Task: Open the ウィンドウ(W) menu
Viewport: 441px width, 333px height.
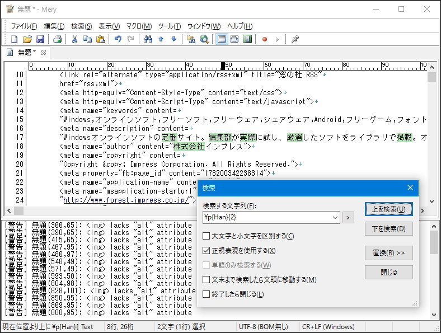Action: (x=204, y=26)
